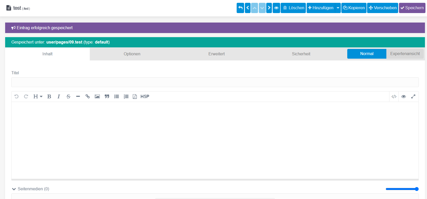Viewport: 427px width, 199px height.
Task: Adjust the media thumbnail size slider
Action: click(402, 189)
